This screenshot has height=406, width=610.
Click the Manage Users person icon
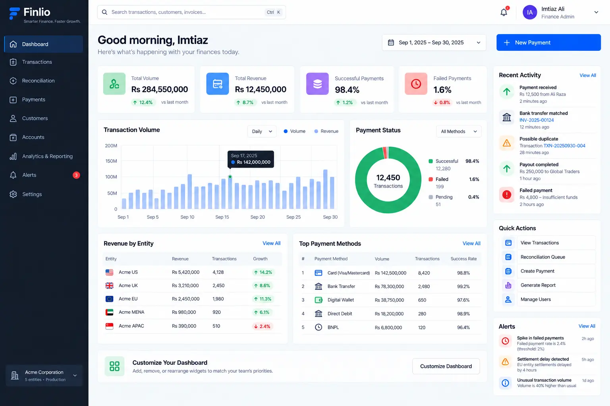[x=508, y=299]
